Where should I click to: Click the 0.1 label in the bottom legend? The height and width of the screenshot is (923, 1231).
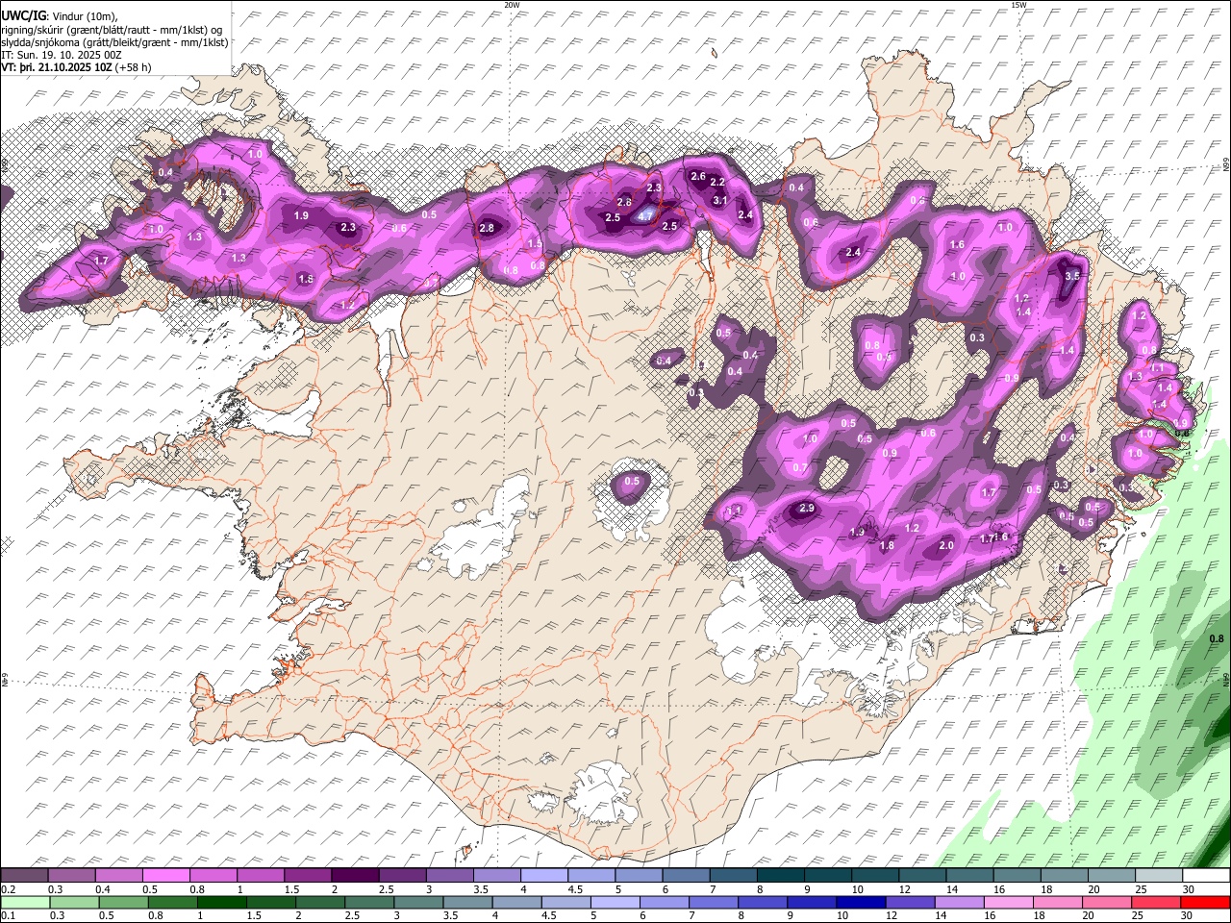click(x=8, y=915)
